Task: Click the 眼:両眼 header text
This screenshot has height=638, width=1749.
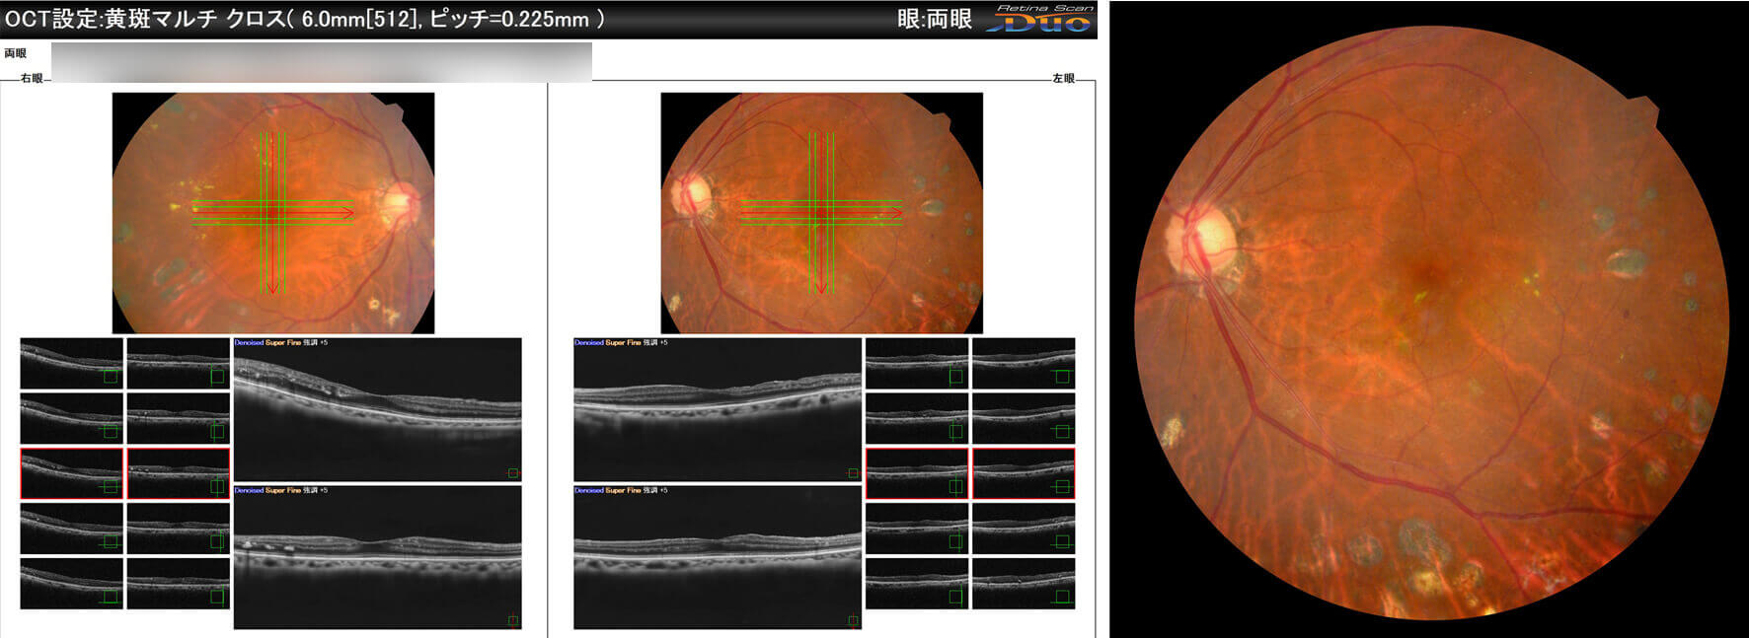Action: click(x=934, y=19)
